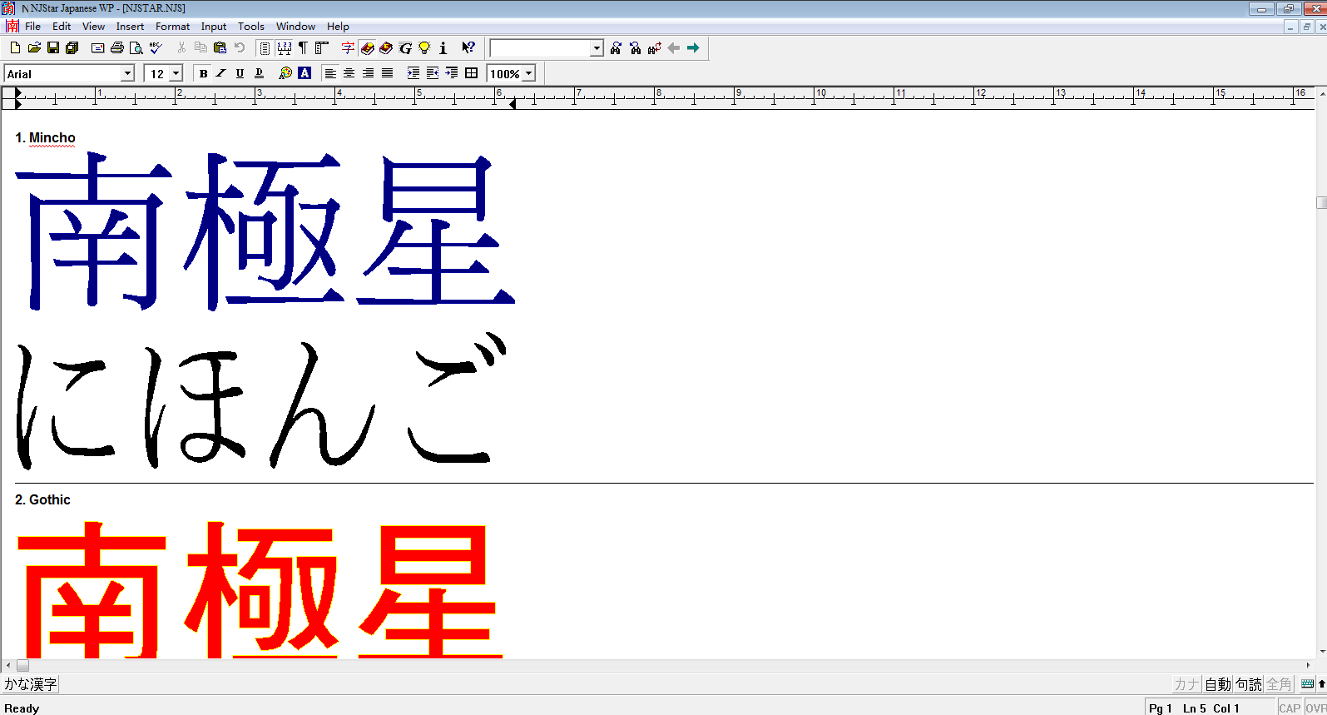This screenshot has height=715, width=1327.
Task: Click in the search text field
Action: pos(540,48)
